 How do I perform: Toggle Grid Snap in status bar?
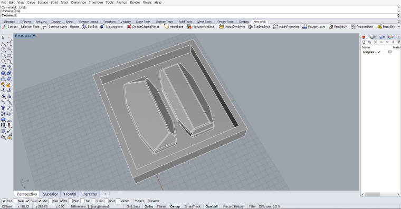[x=133, y=206]
